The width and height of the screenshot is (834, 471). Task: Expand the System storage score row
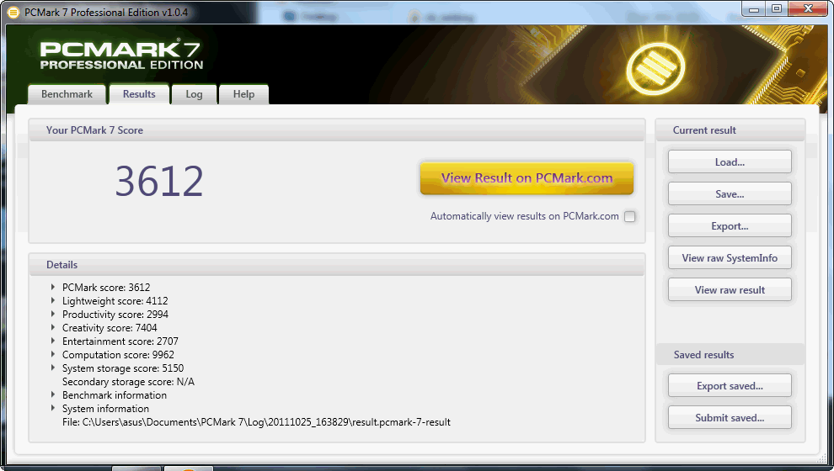pos(53,368)
